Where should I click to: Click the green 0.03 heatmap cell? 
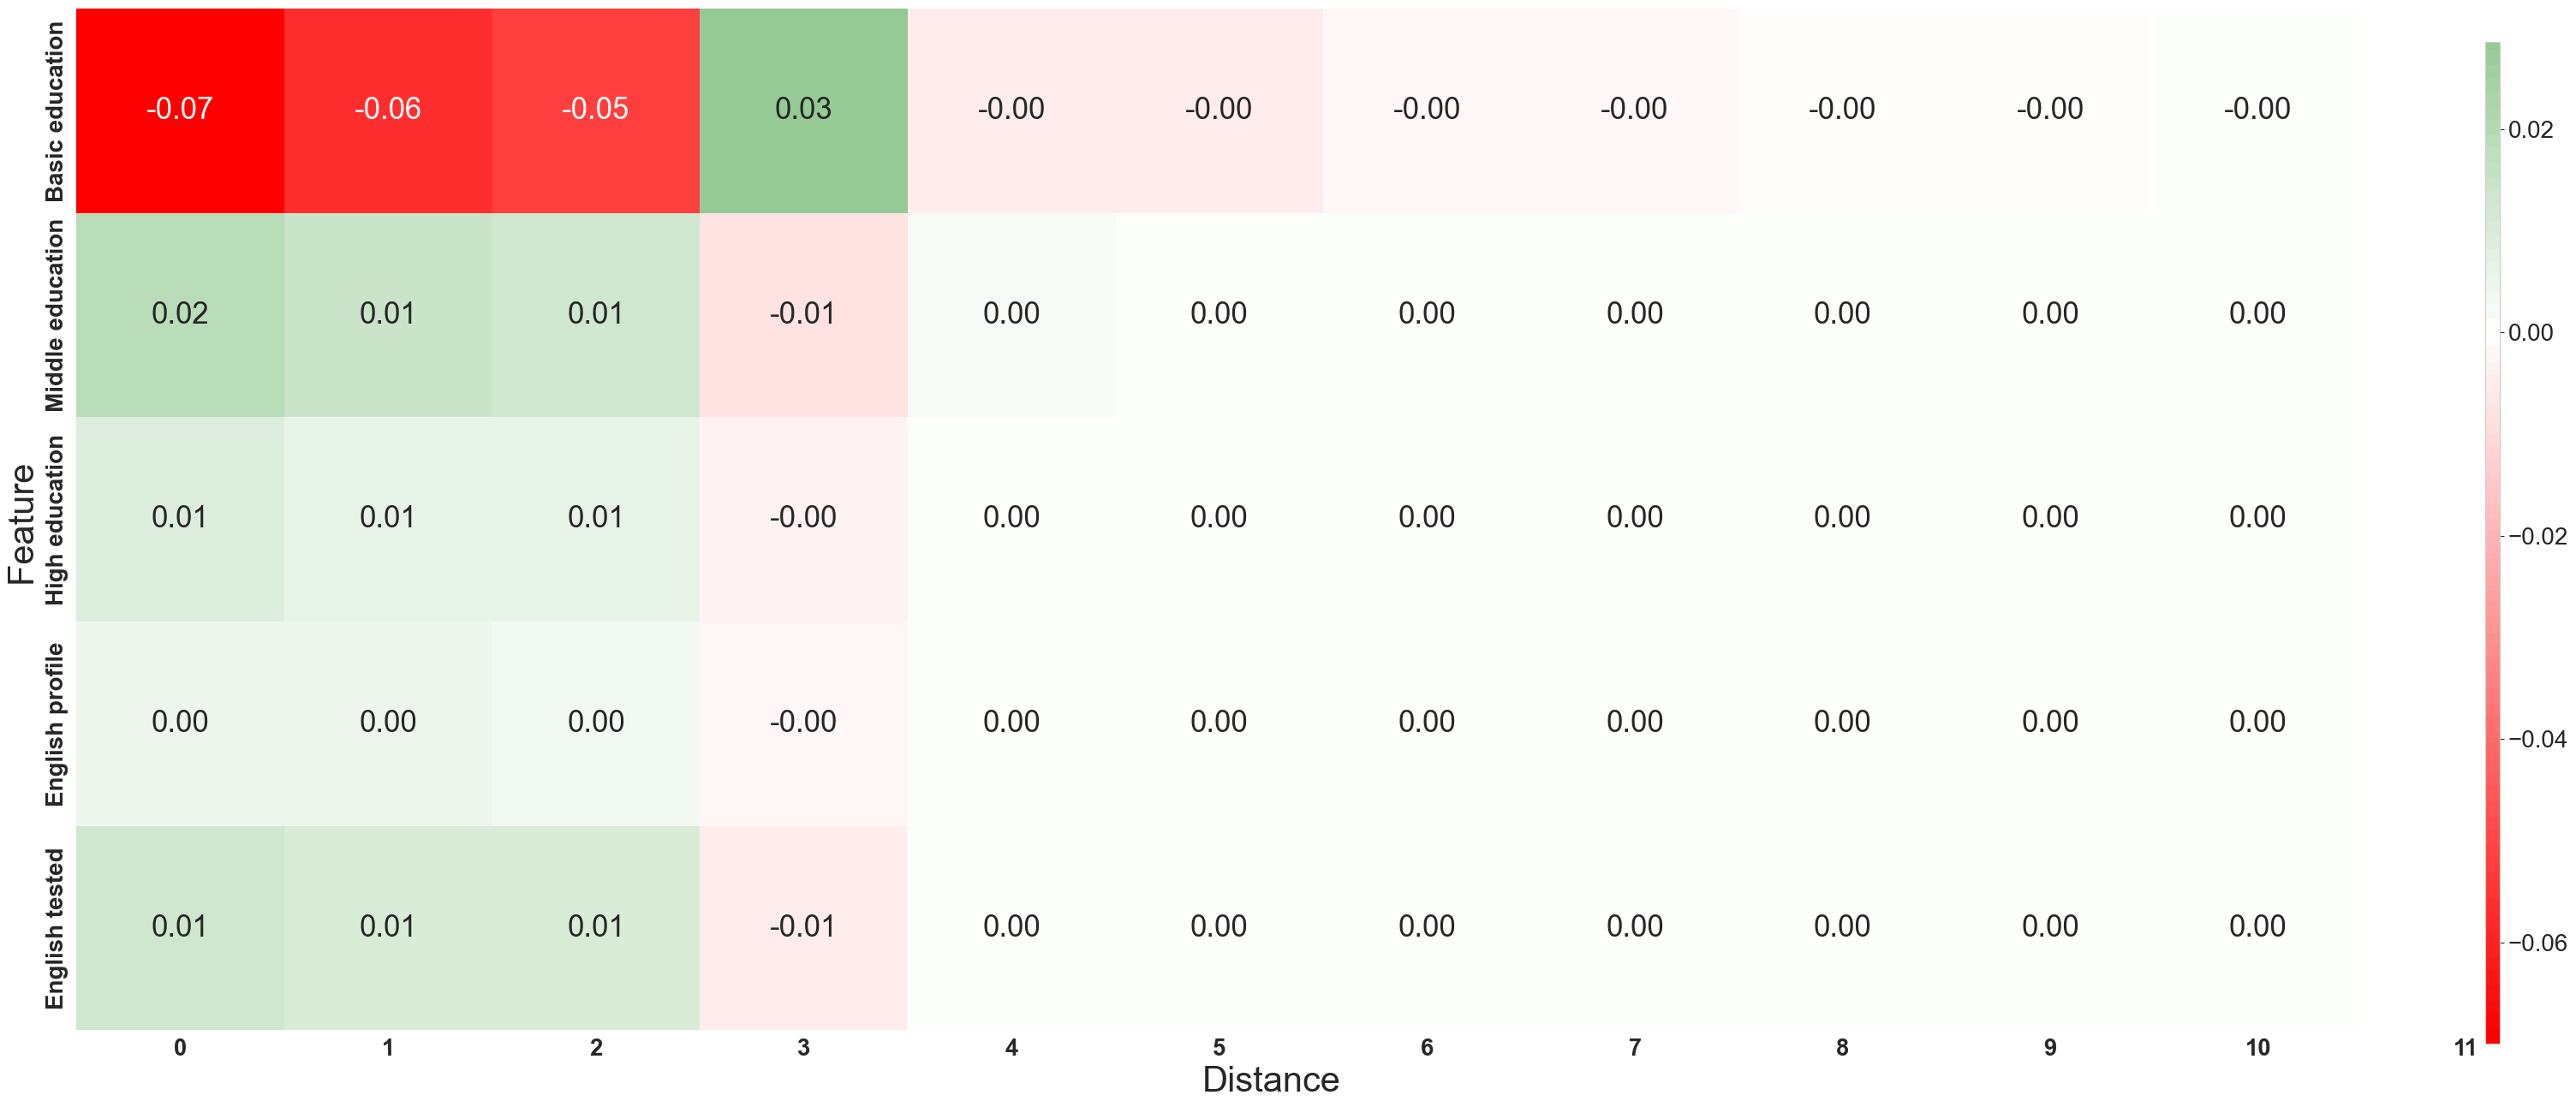[803, 109]
